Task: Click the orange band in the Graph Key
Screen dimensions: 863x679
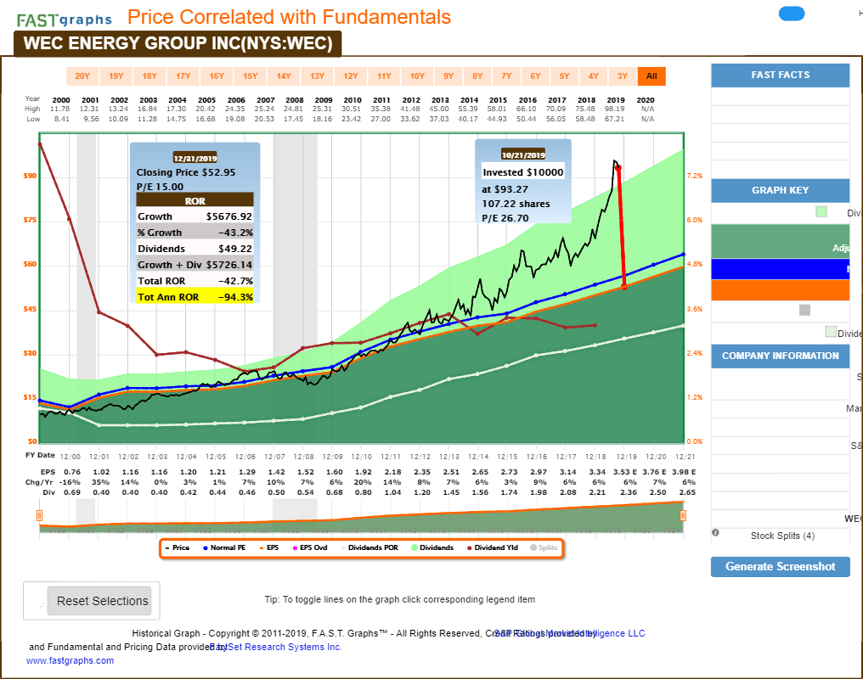Action: click(779, 290)
